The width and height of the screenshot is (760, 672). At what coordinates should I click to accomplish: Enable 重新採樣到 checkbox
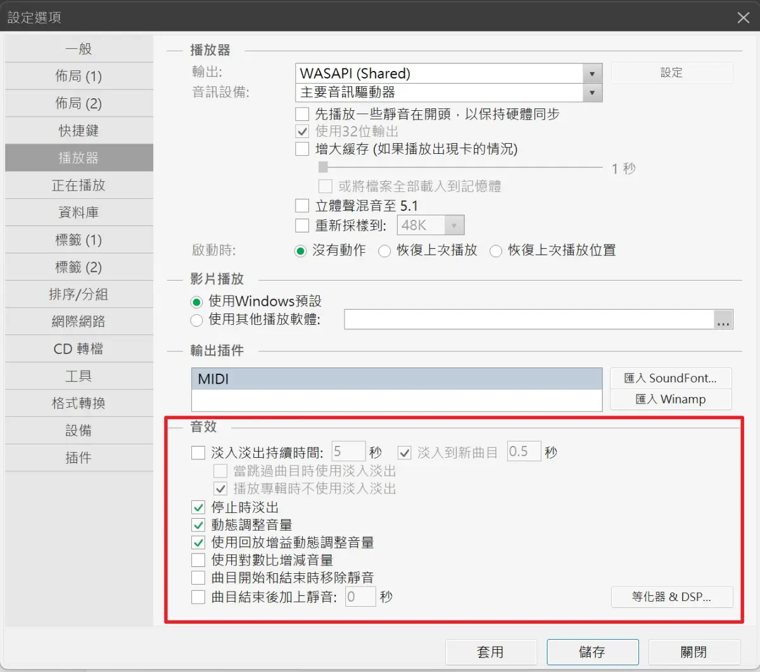(x=303, y=225)
